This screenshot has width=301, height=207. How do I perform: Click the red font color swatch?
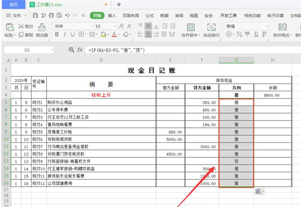pos(114,35)
